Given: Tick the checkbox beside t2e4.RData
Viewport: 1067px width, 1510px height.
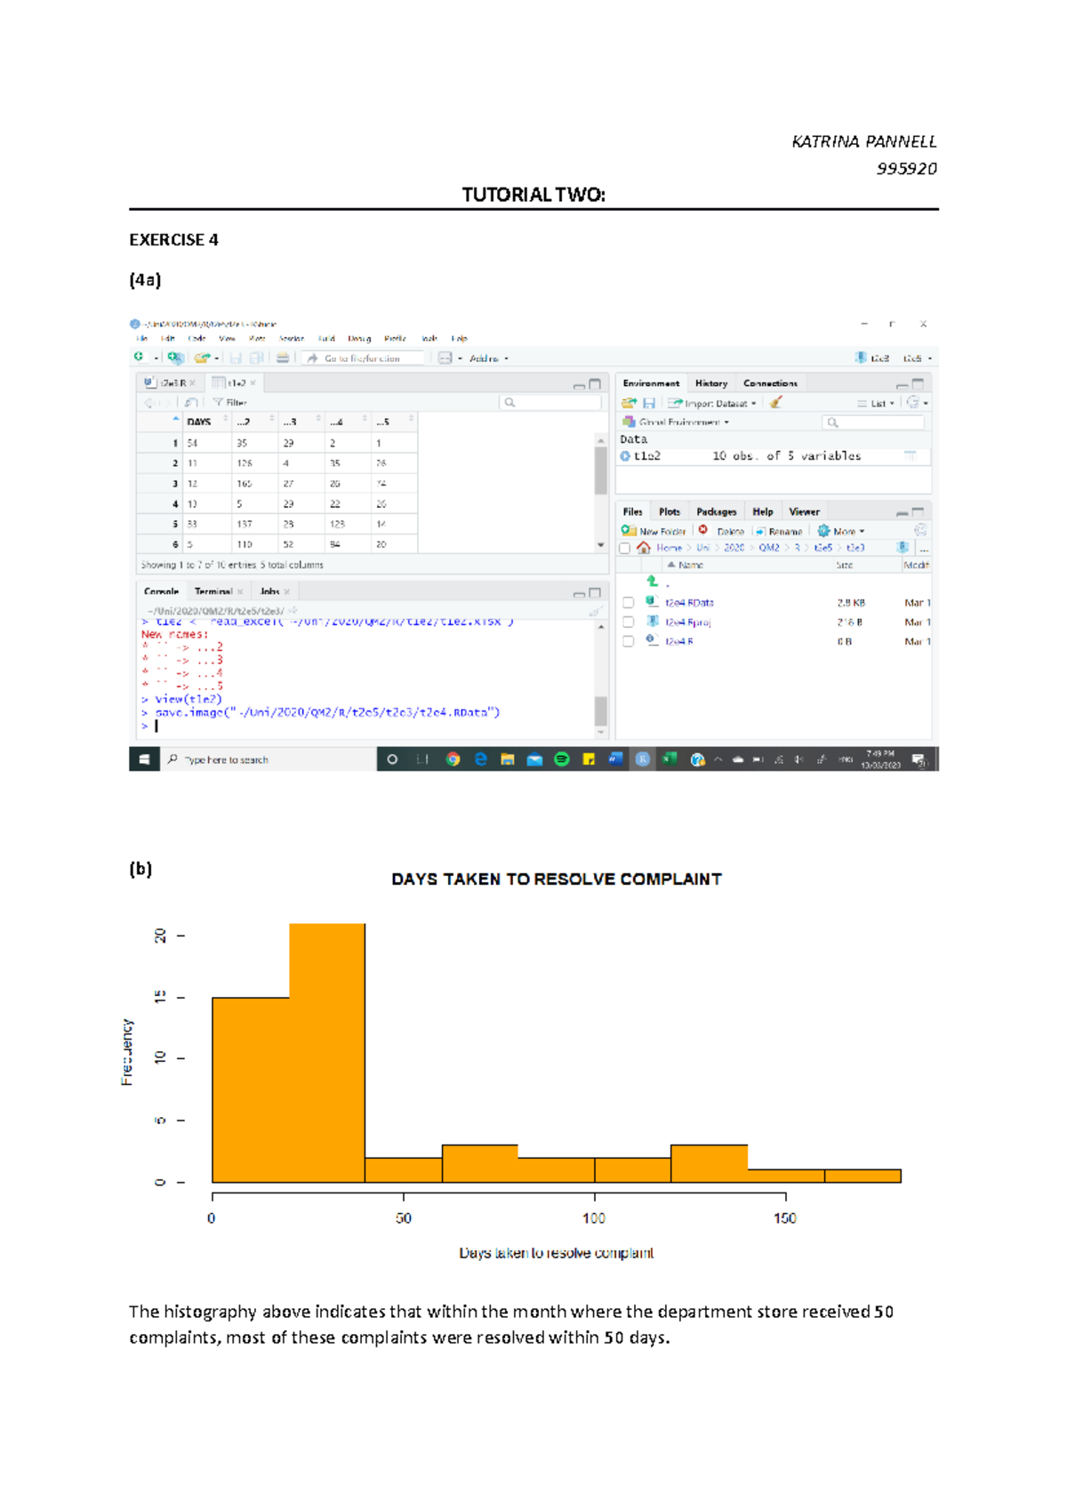Looking at the screenshot, I should click(x=628, y=603).
